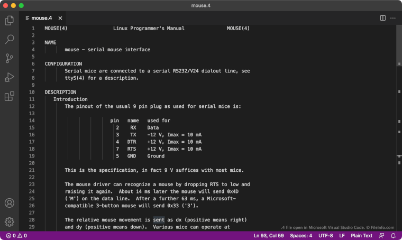Open the Explorer view in activity bar

click(x=9, y=21)
